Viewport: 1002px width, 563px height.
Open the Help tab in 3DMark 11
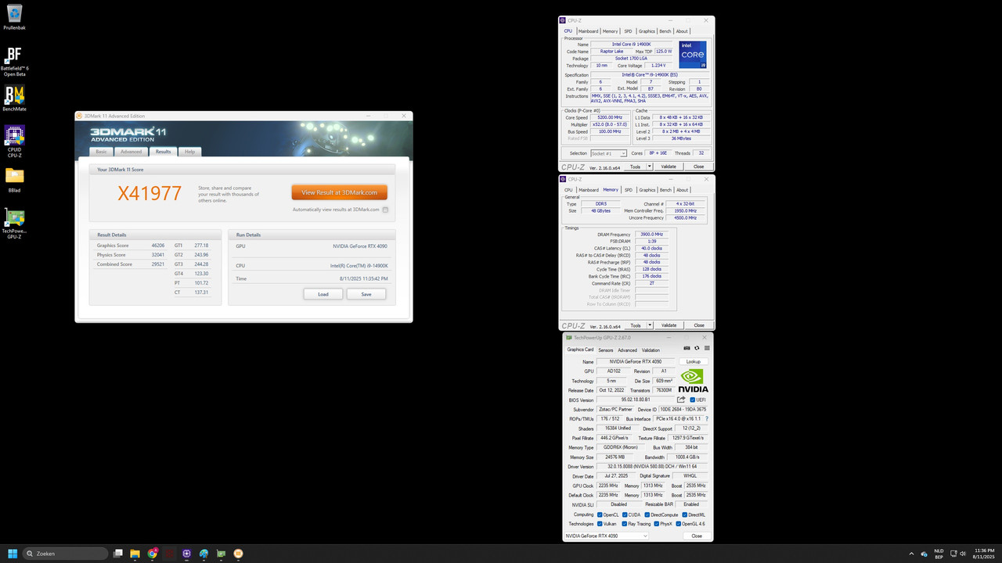[189, 152]
